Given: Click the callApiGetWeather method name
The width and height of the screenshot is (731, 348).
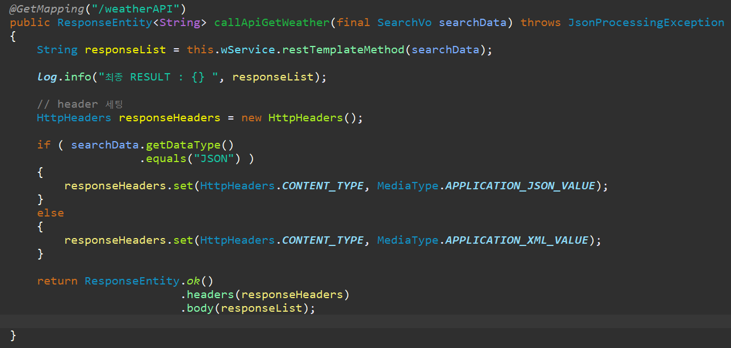Looking at the screenshot, I should pos(271,22).
